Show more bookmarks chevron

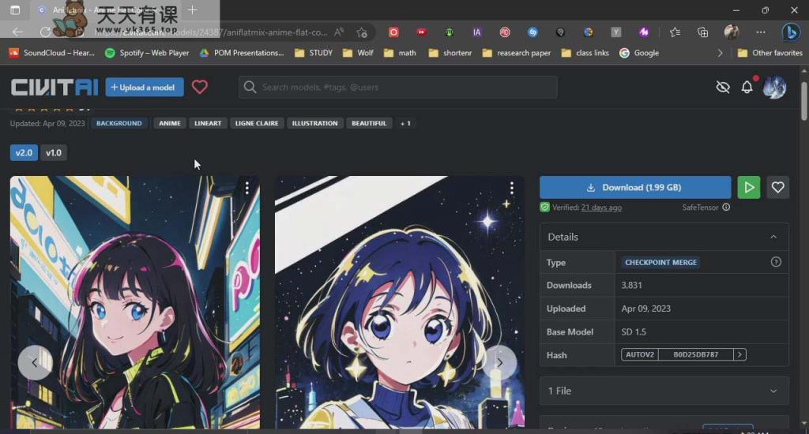point(720,53)
